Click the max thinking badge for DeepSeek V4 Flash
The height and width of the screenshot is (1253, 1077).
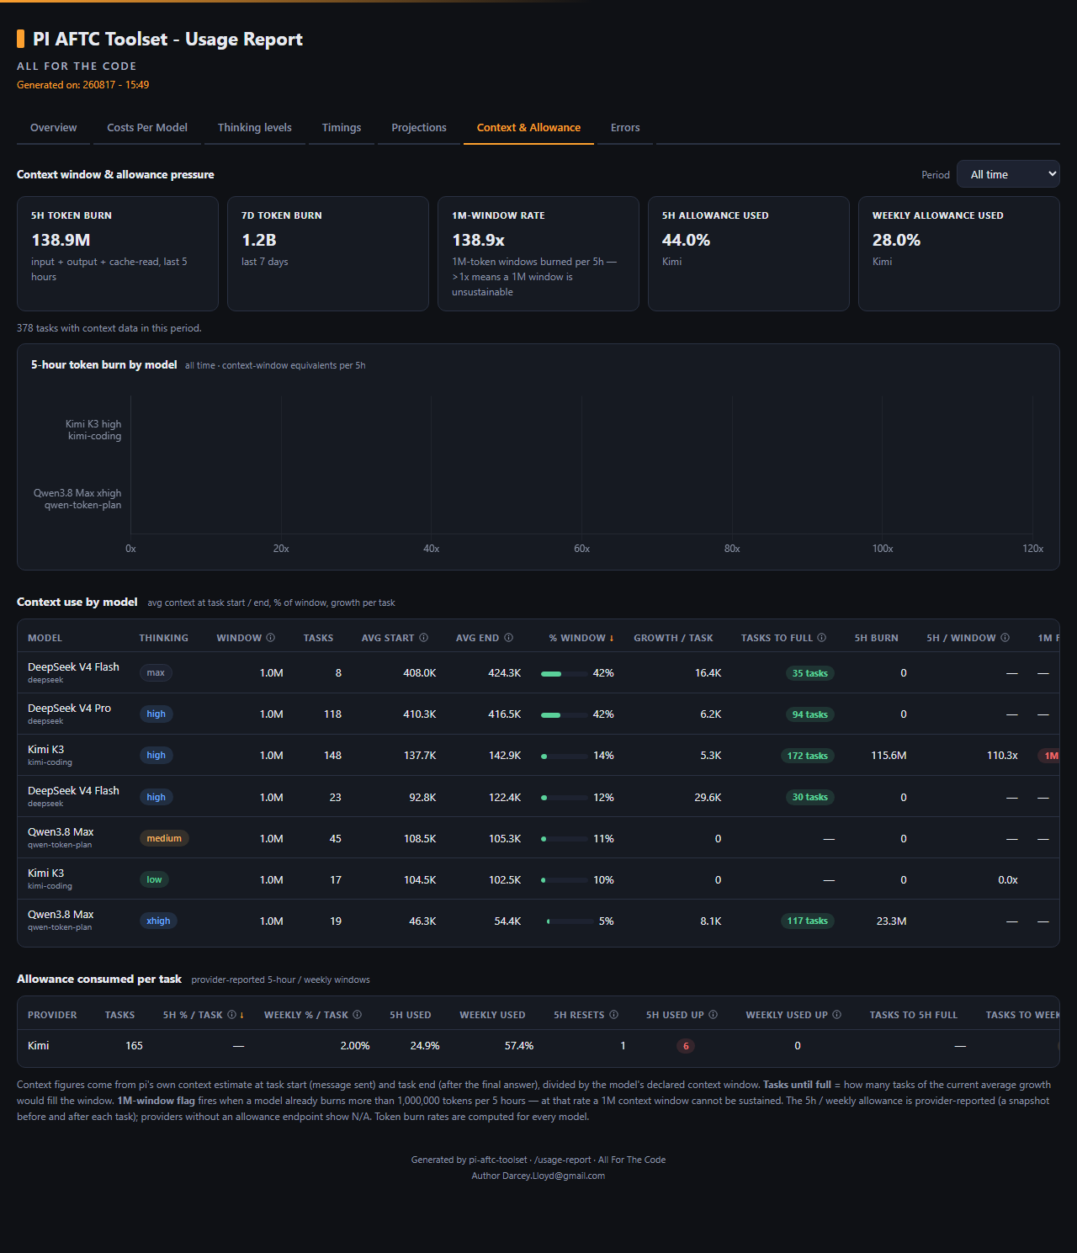(156, 672)
